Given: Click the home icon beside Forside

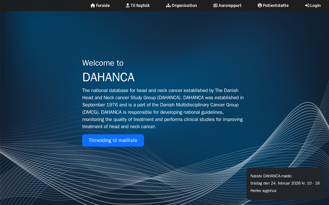Looking at the screenshot, I should pyautogui.click(x=93, y=6).
